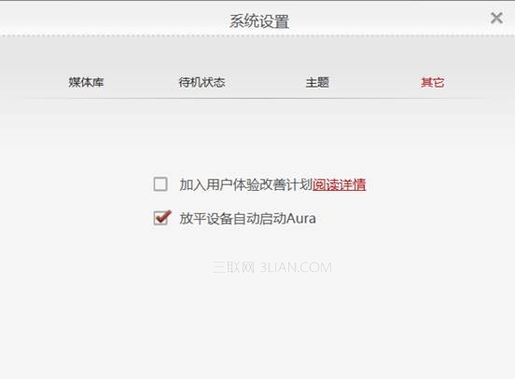Click the red checkmark icon beside Aura option
The height and width of the screenshot is (379, 515).
pyautogui.click(x=161, y=217)
